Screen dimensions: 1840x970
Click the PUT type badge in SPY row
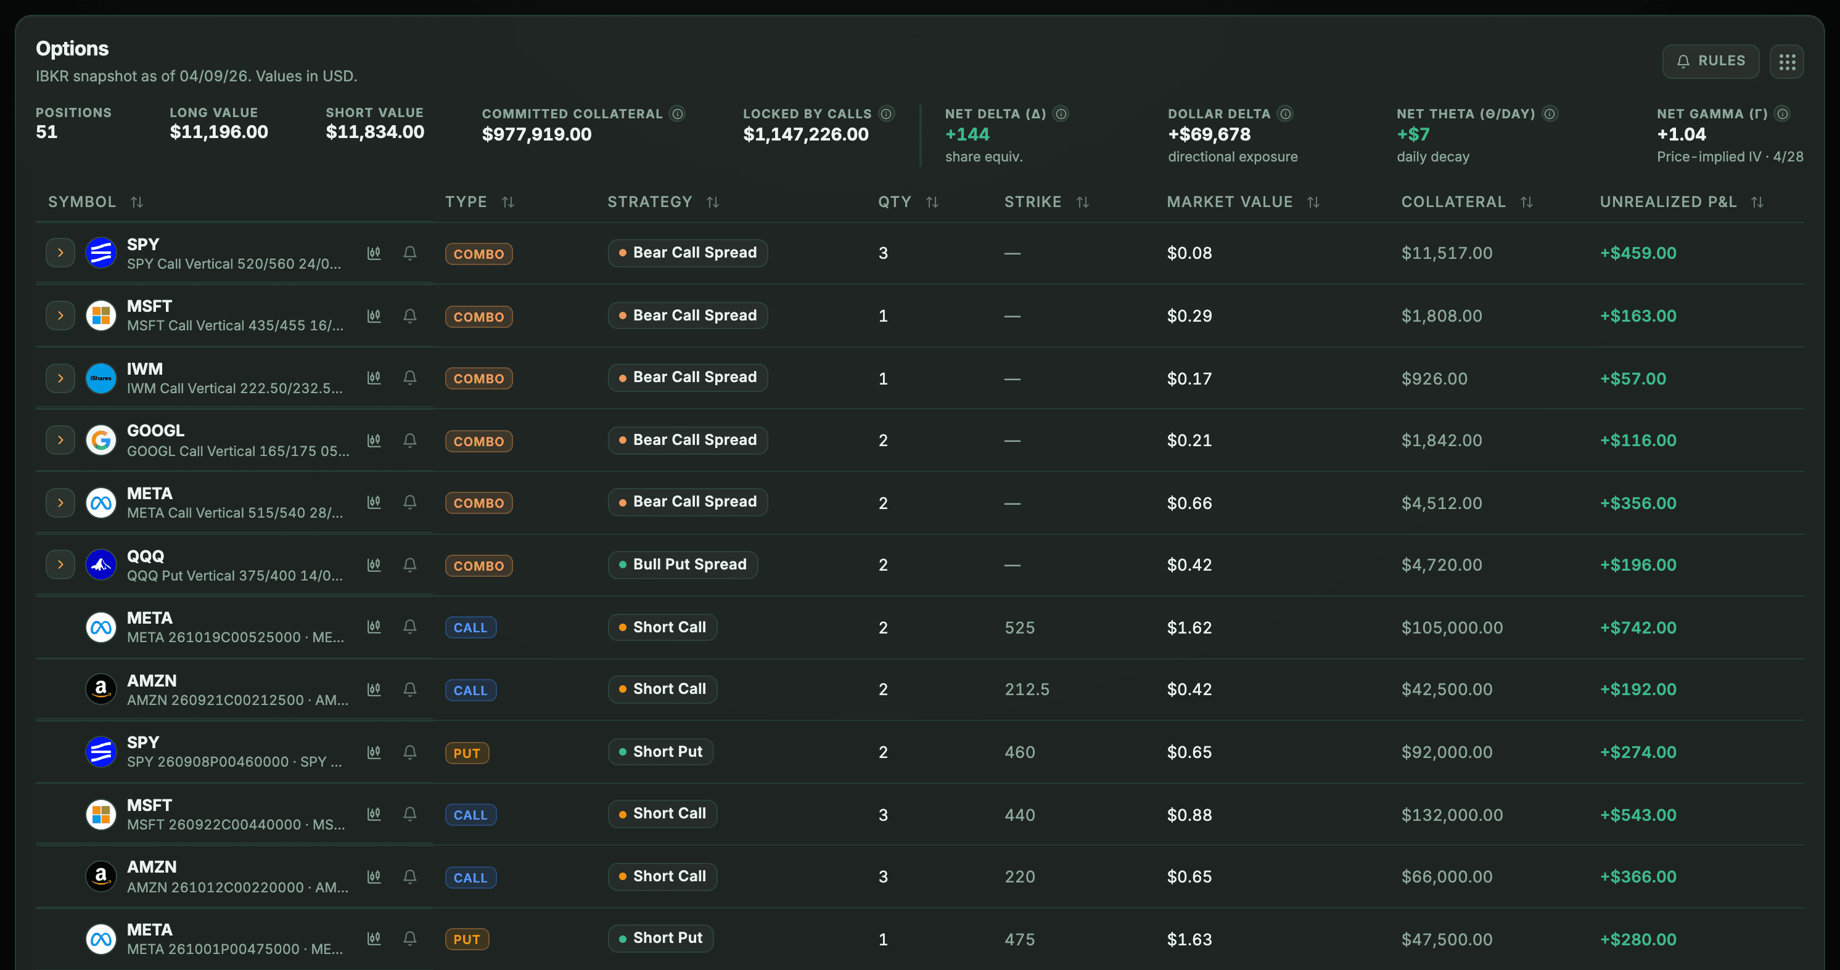pos(467,753)
